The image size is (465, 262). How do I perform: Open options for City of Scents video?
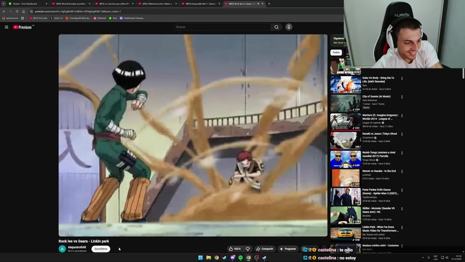402,97
